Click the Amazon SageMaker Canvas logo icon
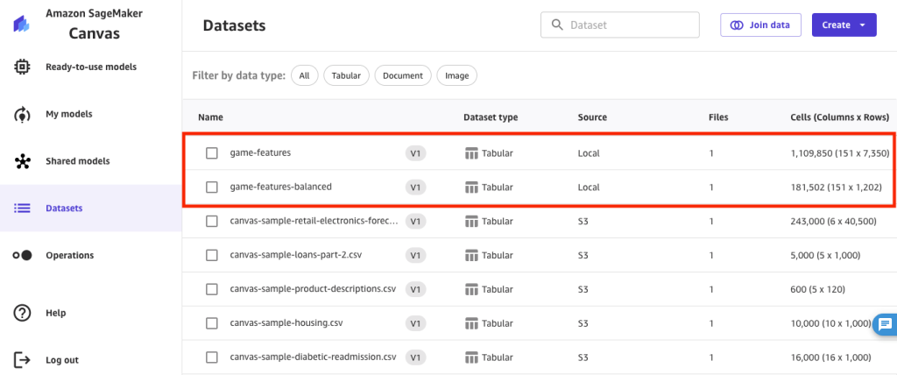Viewport: 897px width, 375px height. (x=23, y=25)
